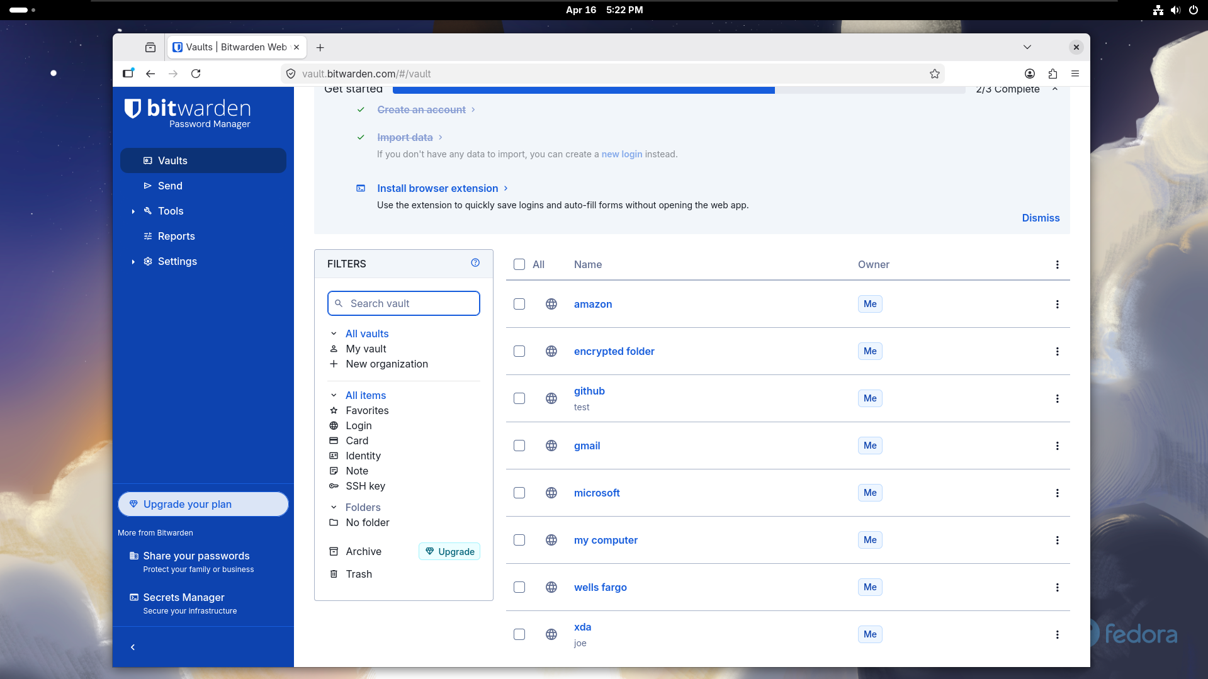Tick the xda item checkbox

519,634
